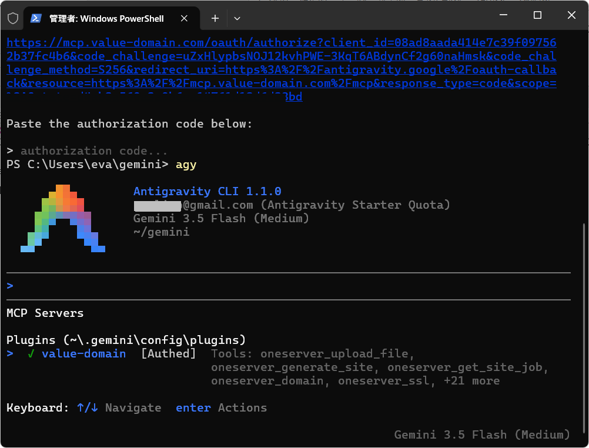
Task: Close the Windows PowerShell tab
Action: point(184,18)
